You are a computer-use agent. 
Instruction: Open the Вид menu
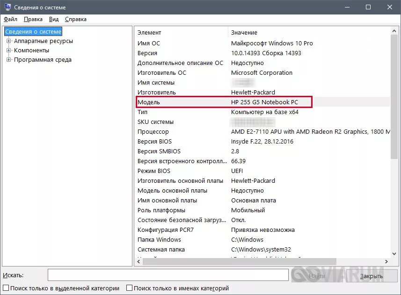click(54, 19)
